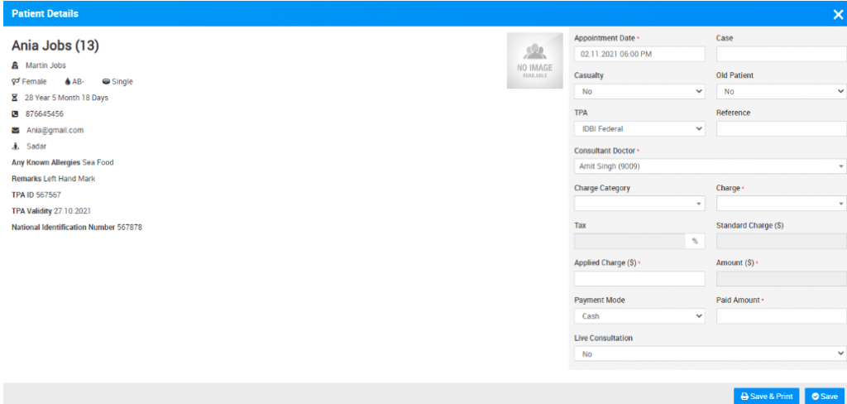Viewport: 847px width, 404px height.
Task: Open the Consultant Doctor dropdown
Action: click(x=711, y=166)
